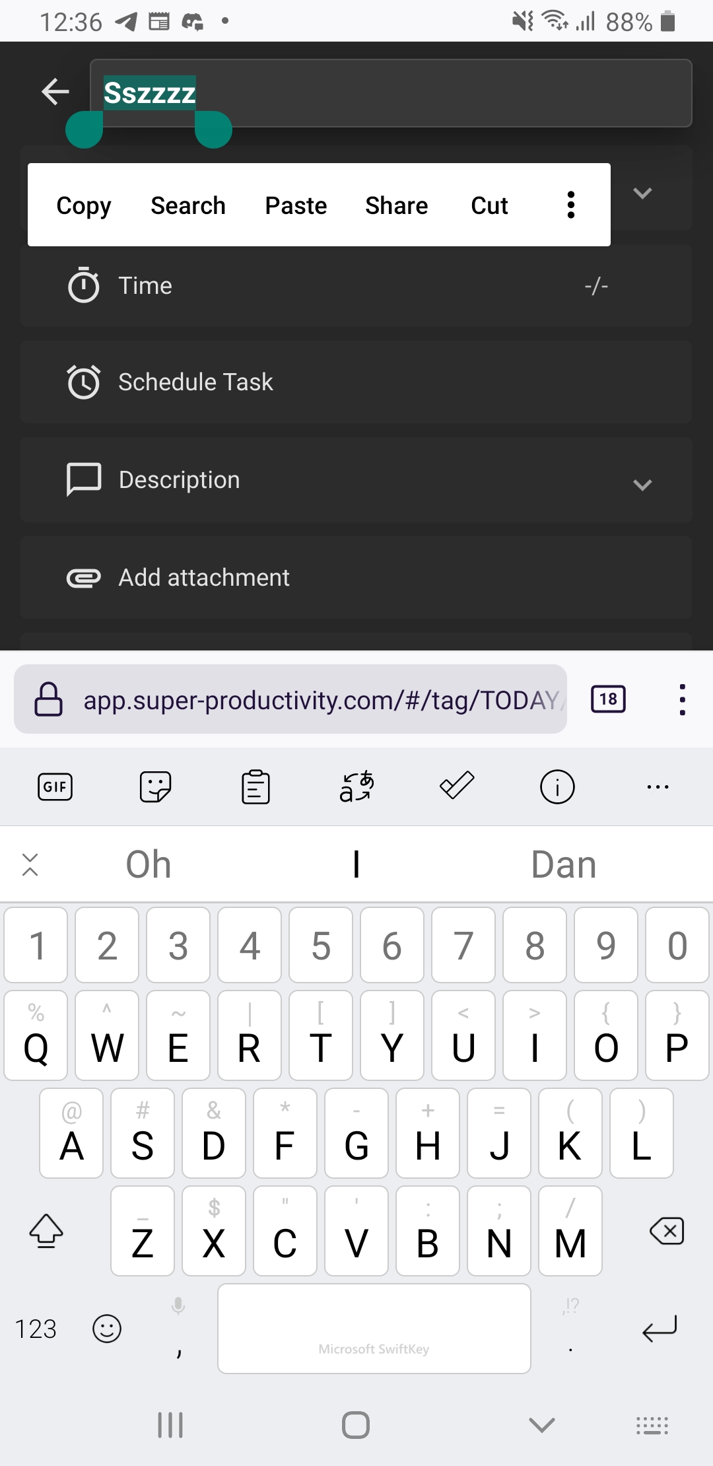Tap the info icon in the keyboard toolbar
The height and width of the screenshot is (1466, 713).
[557, 786]
